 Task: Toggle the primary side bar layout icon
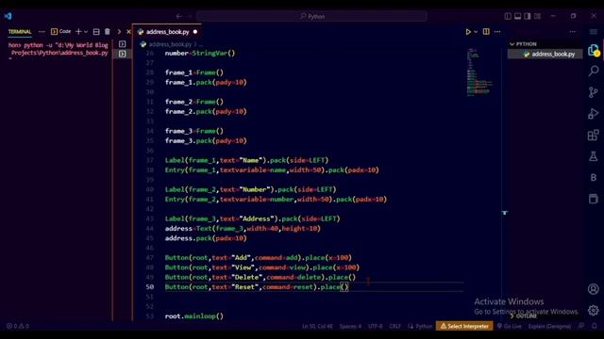pos(508,16)
